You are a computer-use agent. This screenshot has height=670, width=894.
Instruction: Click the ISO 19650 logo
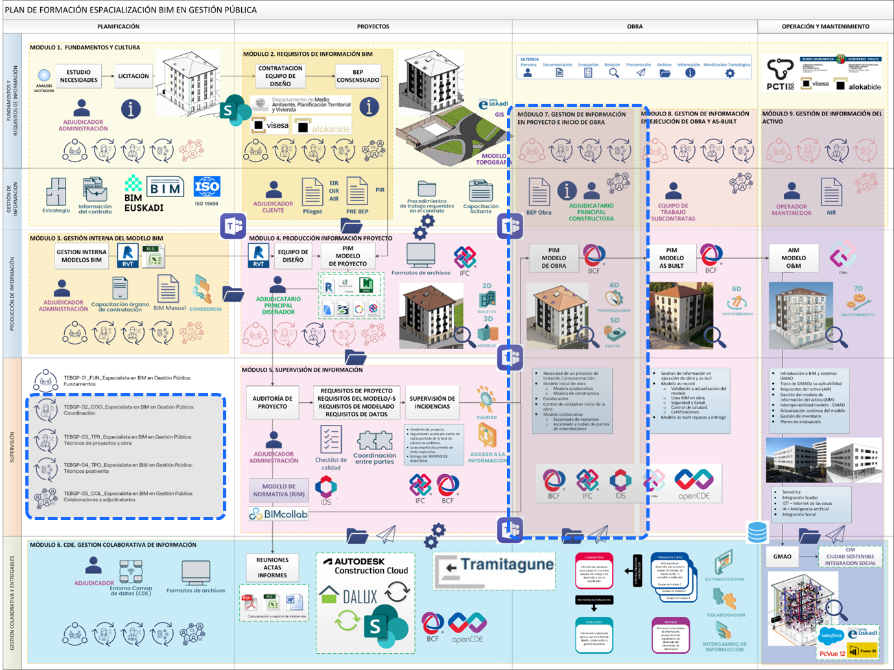coord(207,187)
